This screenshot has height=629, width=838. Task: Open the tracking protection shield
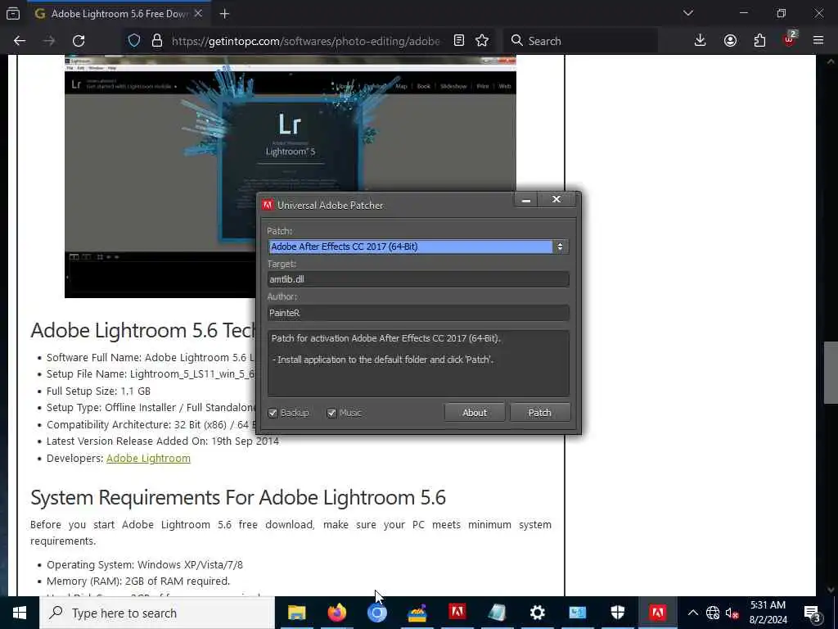(134, 41)
